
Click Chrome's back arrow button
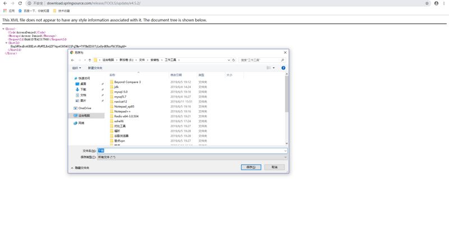point(5,3)
